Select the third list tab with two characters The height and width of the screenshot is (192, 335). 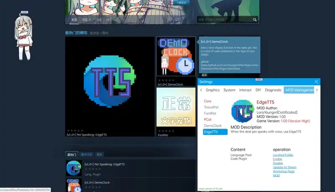pyautogui.click(x=99, y=154)
